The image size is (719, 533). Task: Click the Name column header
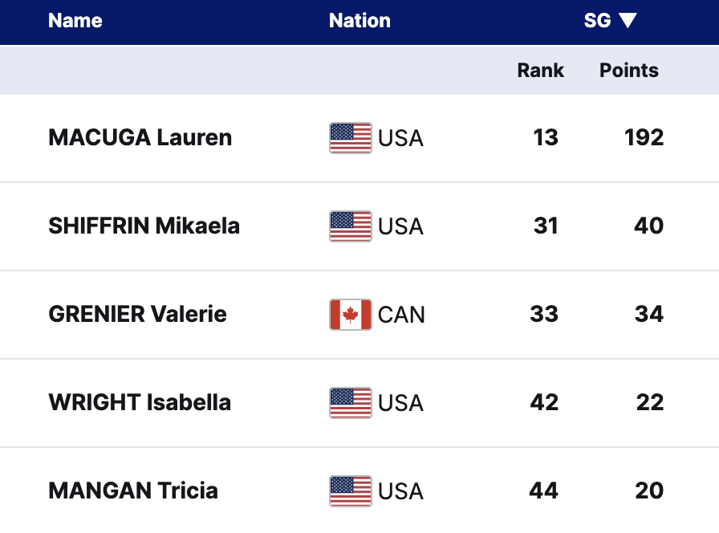tap(75, 21)
